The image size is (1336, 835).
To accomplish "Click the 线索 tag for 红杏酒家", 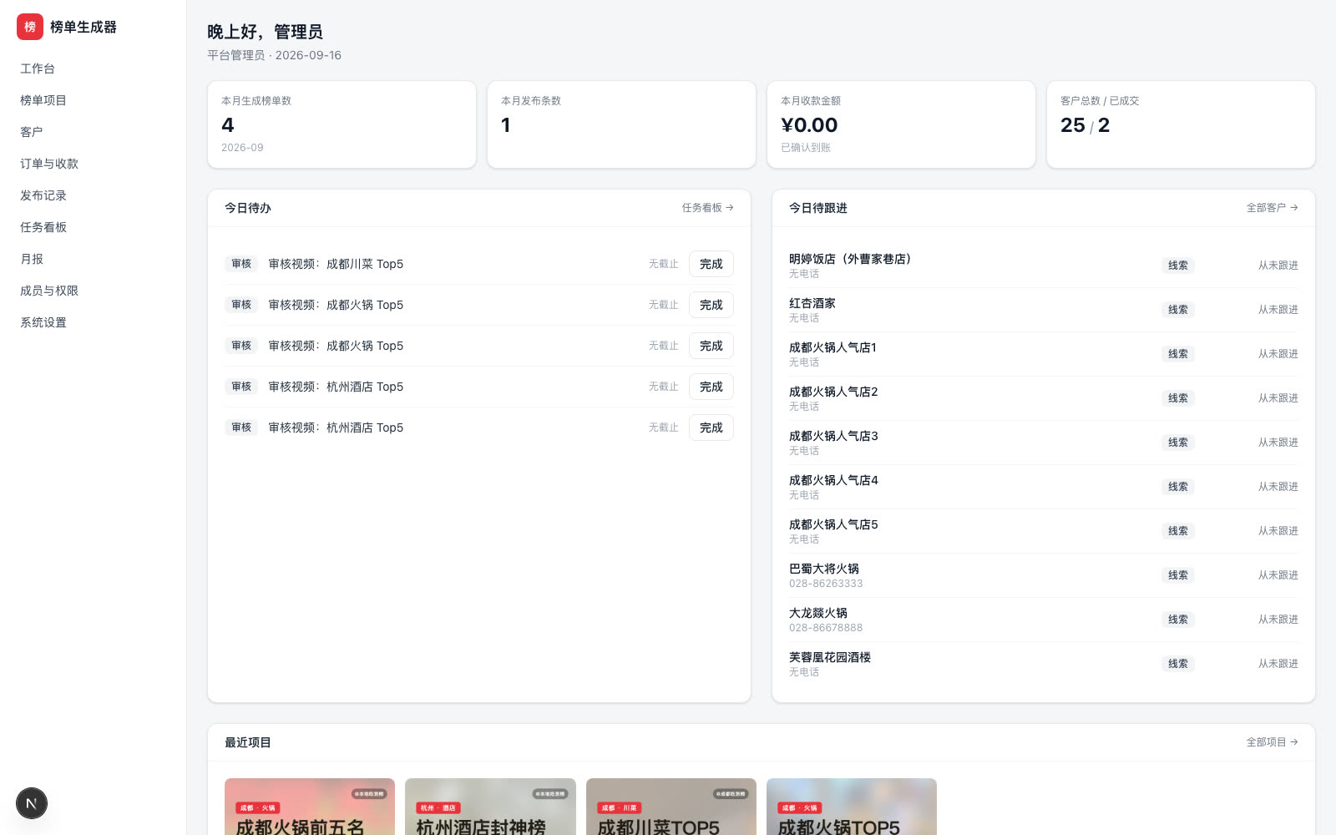I will click(x=1178, y=310).
